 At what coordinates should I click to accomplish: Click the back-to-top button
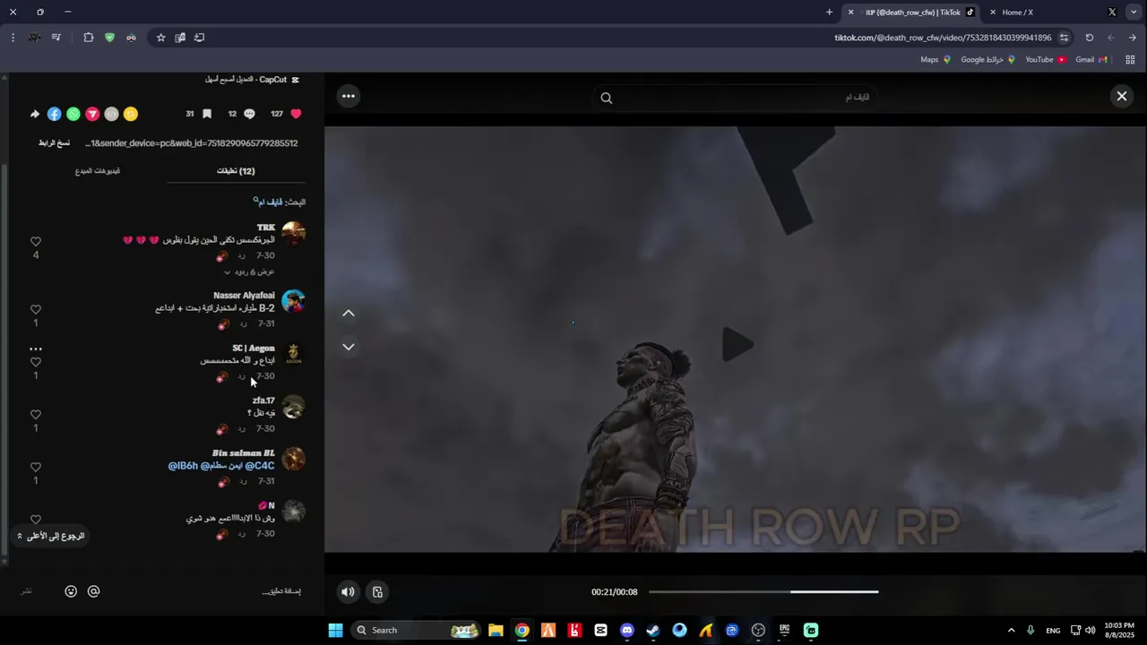click(51, 536)
